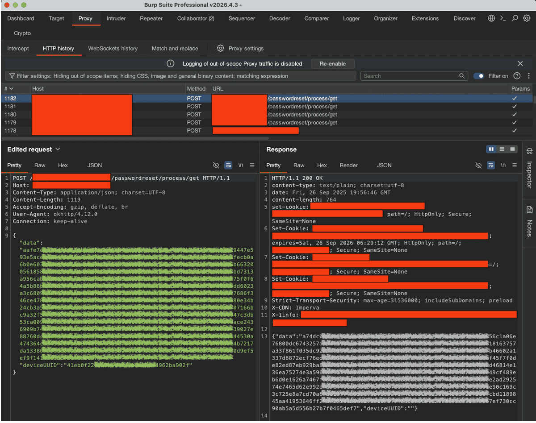The image size is (536, 423).
Task: Show request JSON view
Action: (95, 165)
